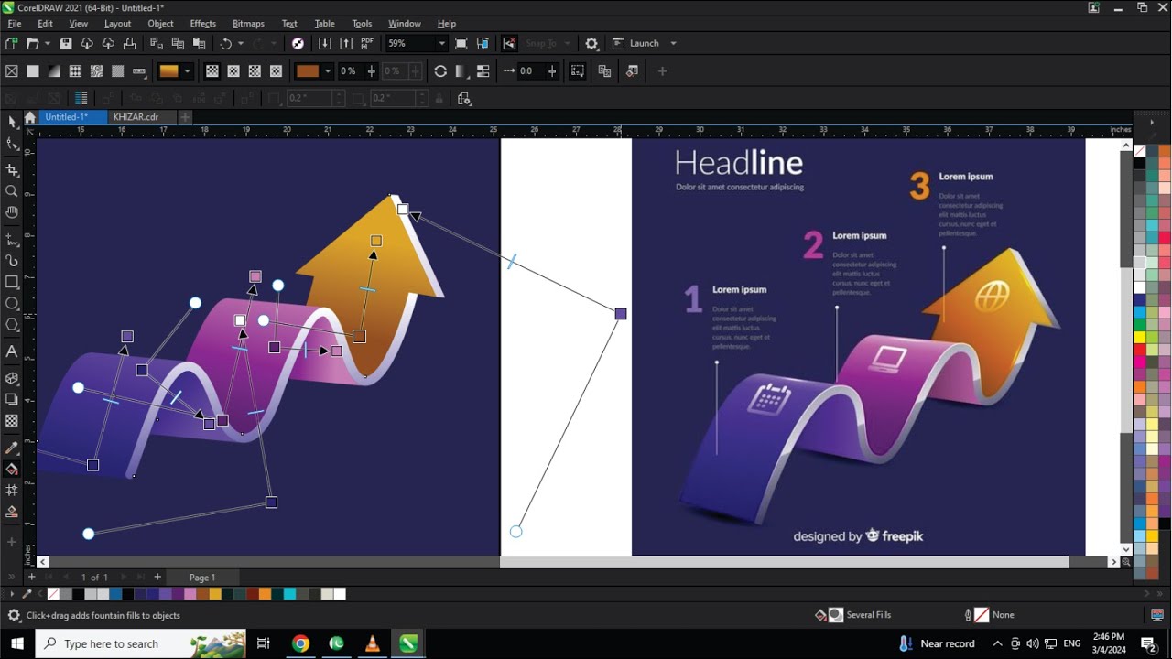Toggle Uniform Fill mode
Screen dimensions: 1172x659
(33, 70)
